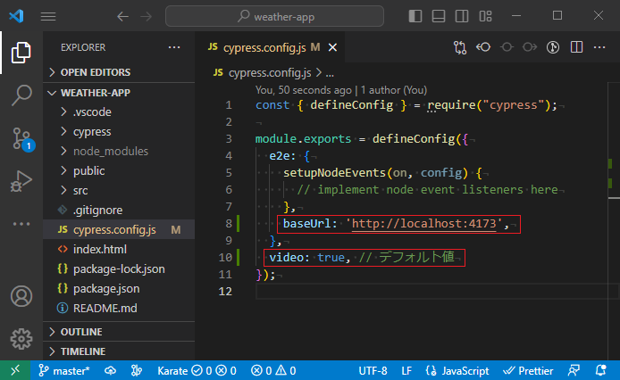Toggle primary side bar visibility
The image size is (620, 380).
point(415,16)
